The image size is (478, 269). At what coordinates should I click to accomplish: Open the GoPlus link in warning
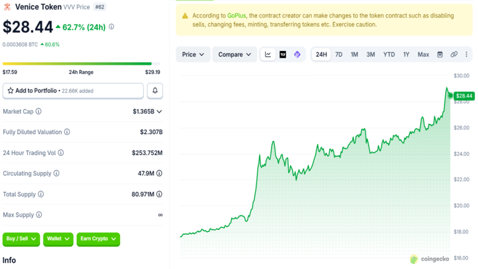click(x=237, y=16)
